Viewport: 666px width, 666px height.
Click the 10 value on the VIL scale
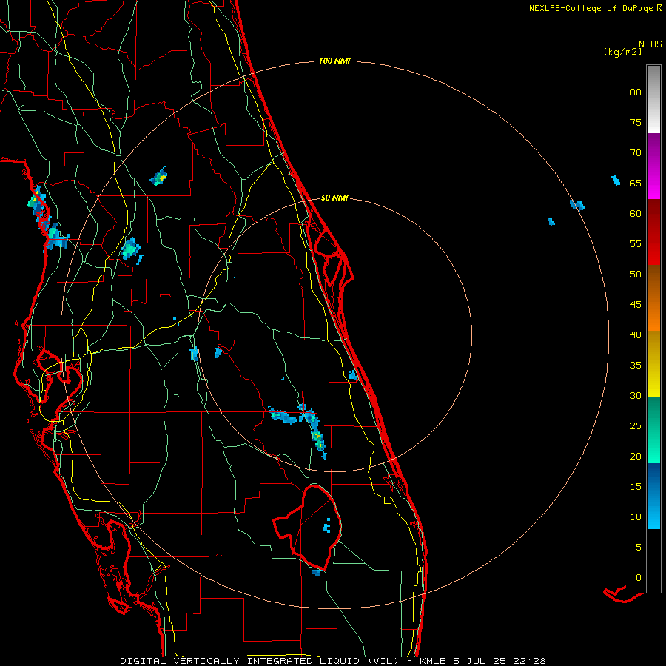636,517
